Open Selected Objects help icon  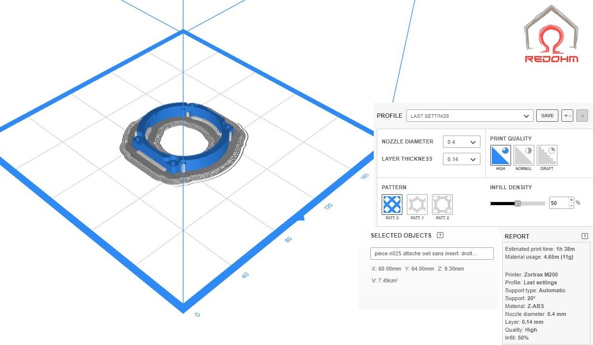point(440,236)
